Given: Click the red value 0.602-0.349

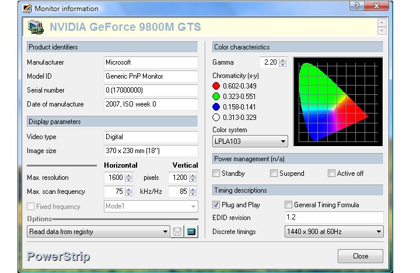Looking at the screenshot, I should [240, 86].
